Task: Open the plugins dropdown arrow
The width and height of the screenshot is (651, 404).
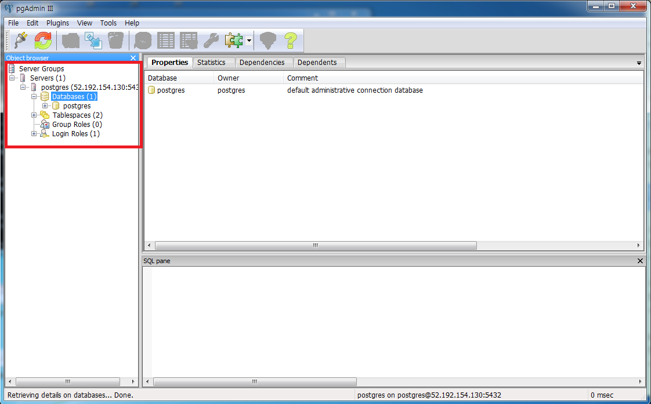Action: [x=249, y=40]
